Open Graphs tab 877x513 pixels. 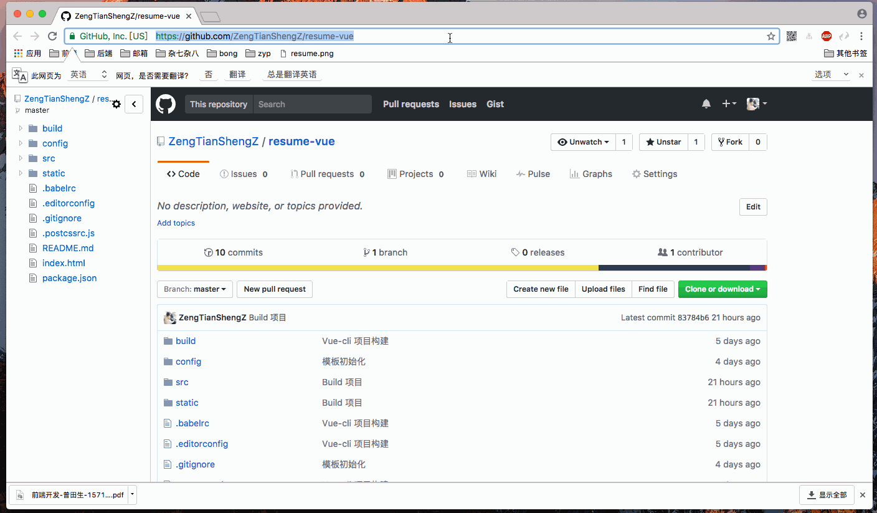pyautogui.click(x=591, y=174)
